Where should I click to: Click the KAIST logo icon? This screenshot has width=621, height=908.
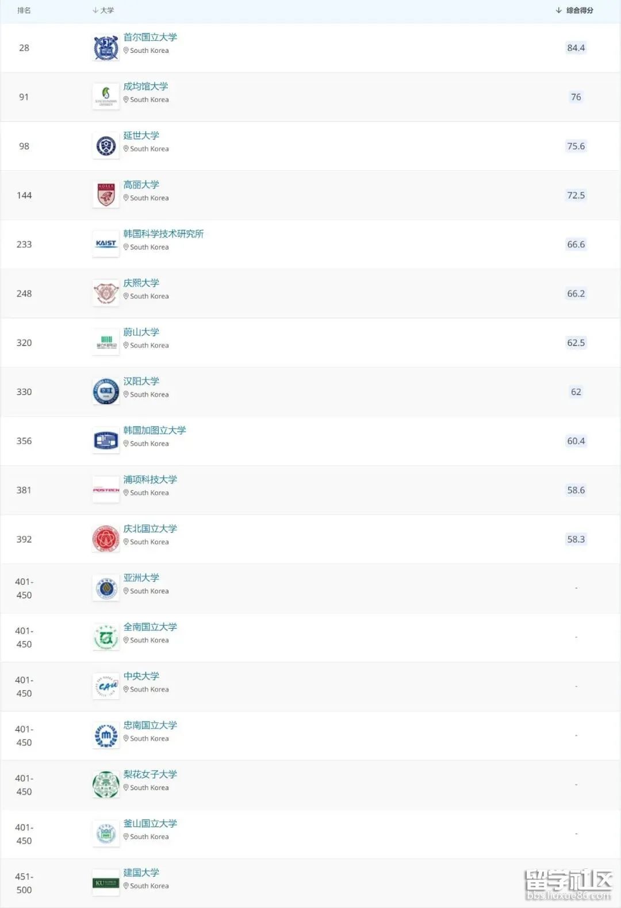[x=106, y=244]
